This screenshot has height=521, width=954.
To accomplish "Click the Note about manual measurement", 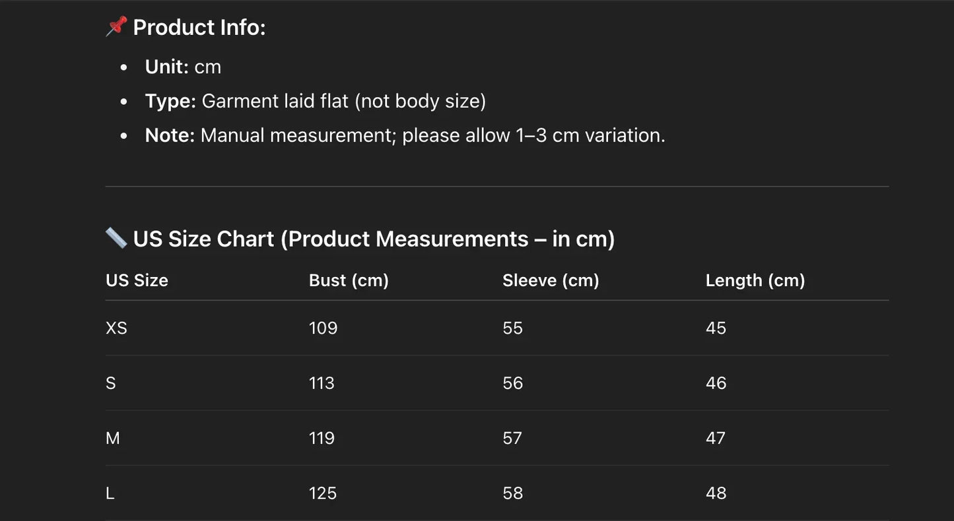I will (x=405, y=135).
